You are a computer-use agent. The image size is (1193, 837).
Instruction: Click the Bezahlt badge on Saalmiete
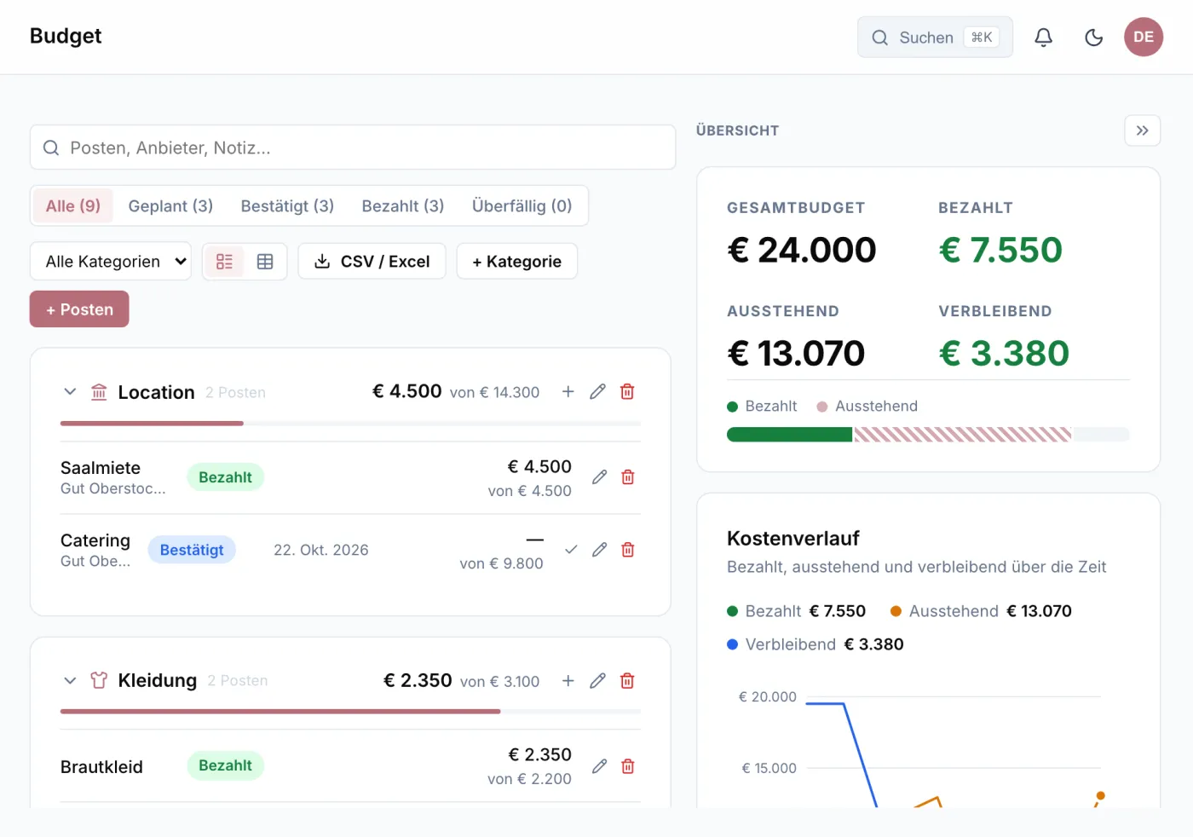(x=225, y=476)
